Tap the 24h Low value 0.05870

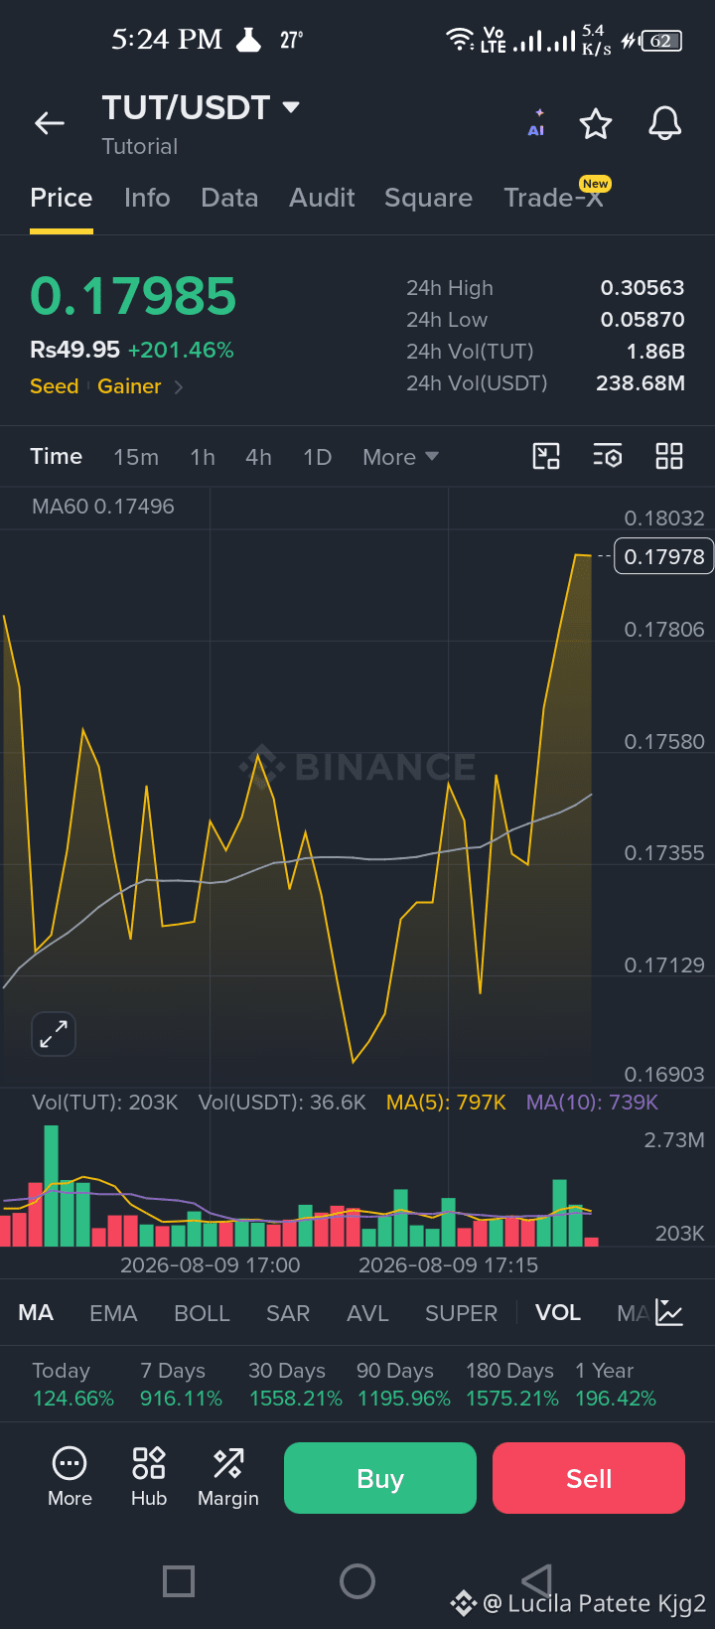point(643,320)
